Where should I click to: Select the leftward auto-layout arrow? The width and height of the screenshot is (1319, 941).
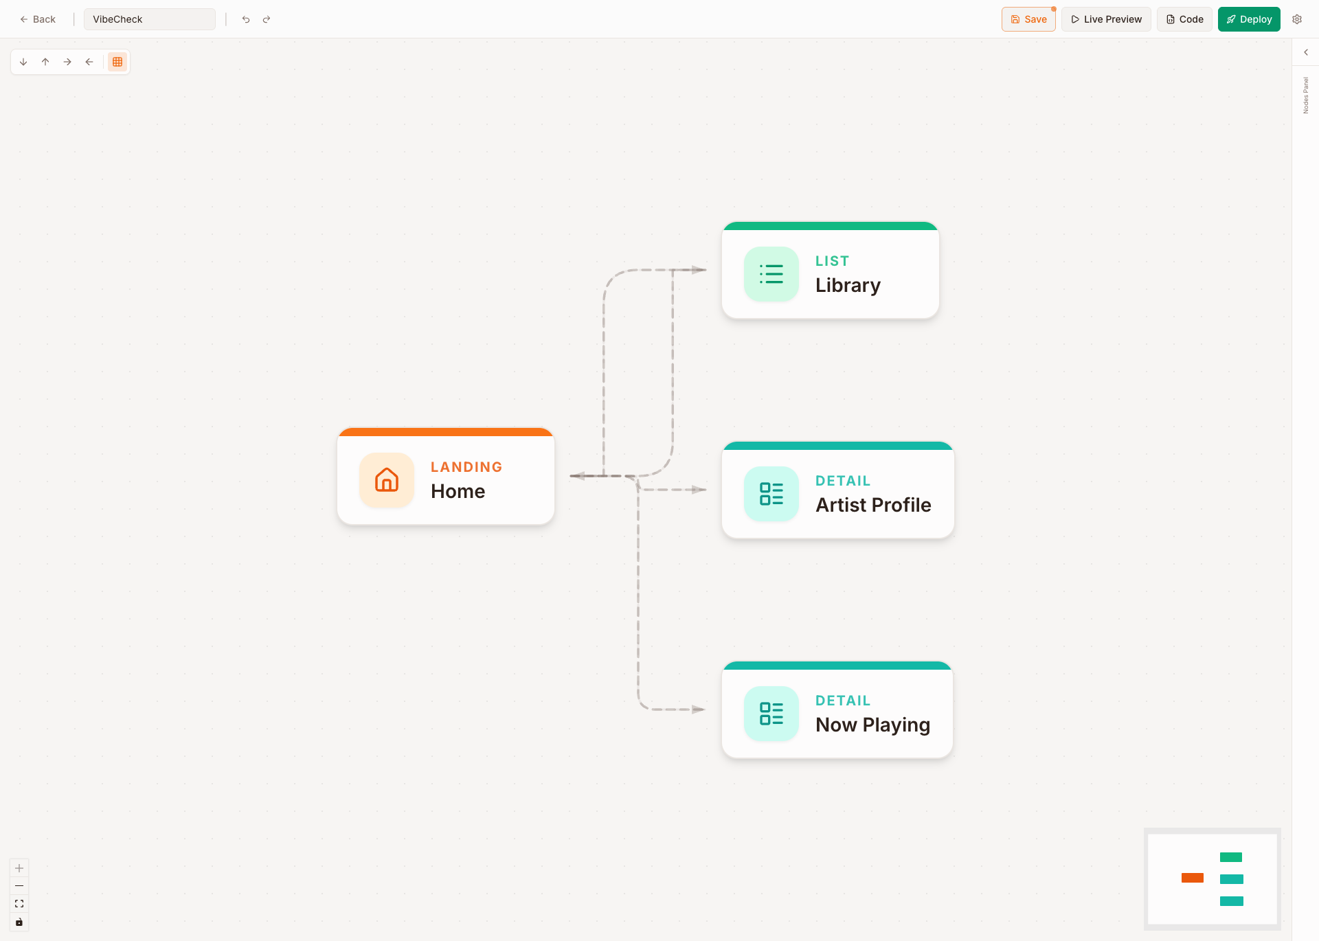tap(89, 61)
